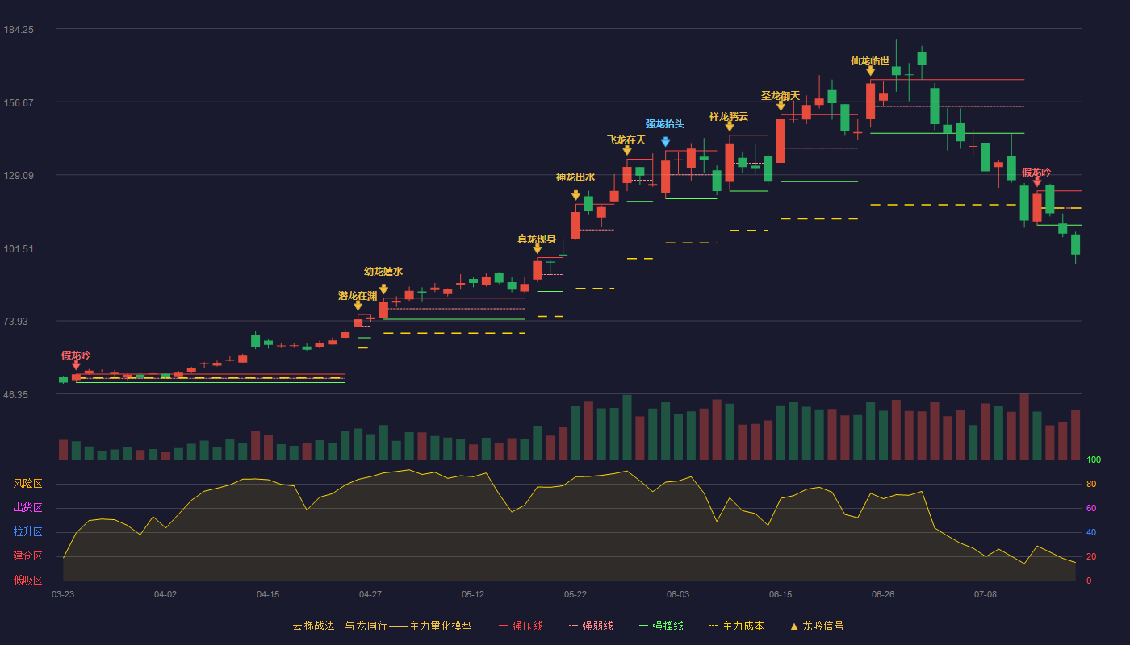Click the 主力量化模型 legend title
The width and height of the screenshot is (1130, 645).
click(x=441, y=626)
